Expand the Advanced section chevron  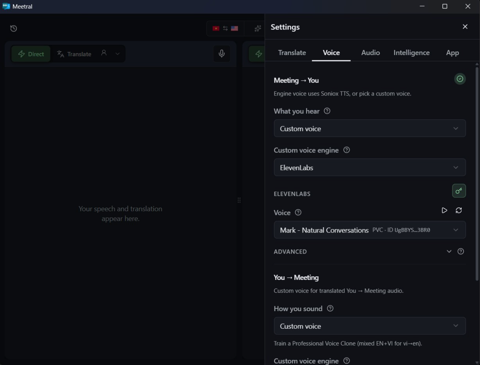449,251
